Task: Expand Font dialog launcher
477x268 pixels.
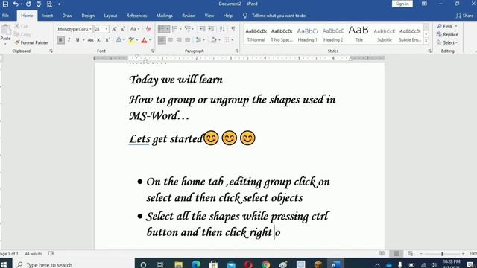Action: tap(152, 51)
